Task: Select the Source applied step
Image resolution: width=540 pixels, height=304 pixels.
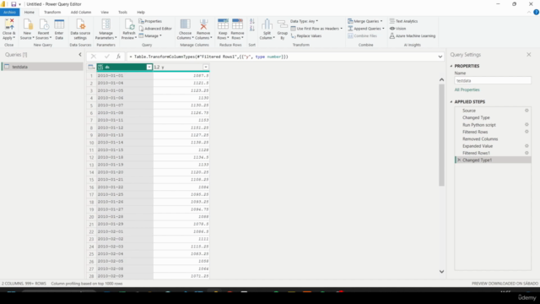Action: pos(493,111)
